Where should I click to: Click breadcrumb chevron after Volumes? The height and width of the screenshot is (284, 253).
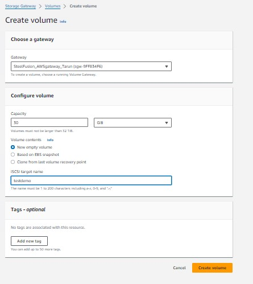tap(65, 6)
